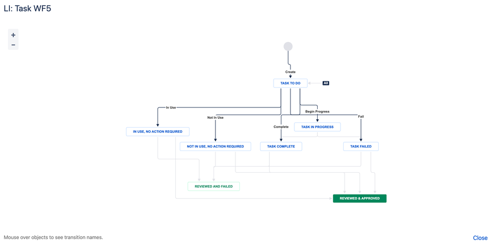Click the mouse over objects hint text
This screenshot has height=247, width=496.
pos(54,237)
